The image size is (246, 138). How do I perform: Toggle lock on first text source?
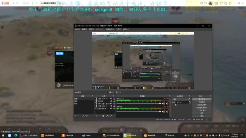coord(114,99)
